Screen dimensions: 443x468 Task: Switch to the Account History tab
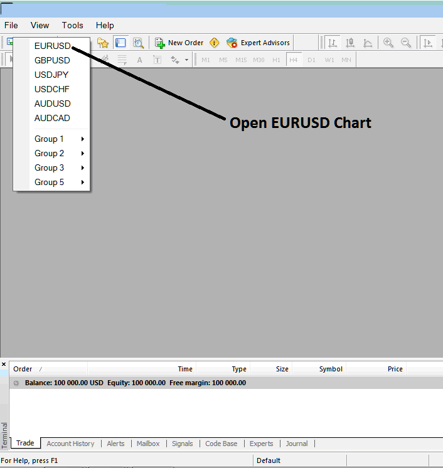70,444
